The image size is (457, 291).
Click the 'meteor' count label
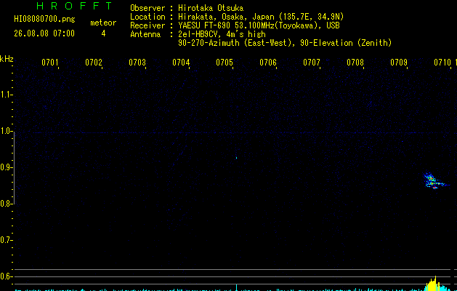pyautogui.click(x=103, y=23)
